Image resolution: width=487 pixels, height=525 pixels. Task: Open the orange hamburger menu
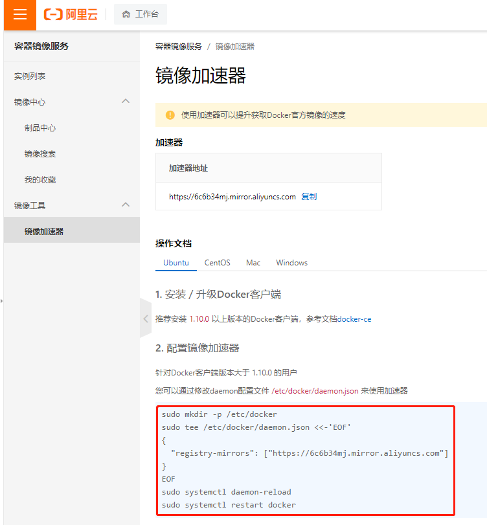point(20,15)
